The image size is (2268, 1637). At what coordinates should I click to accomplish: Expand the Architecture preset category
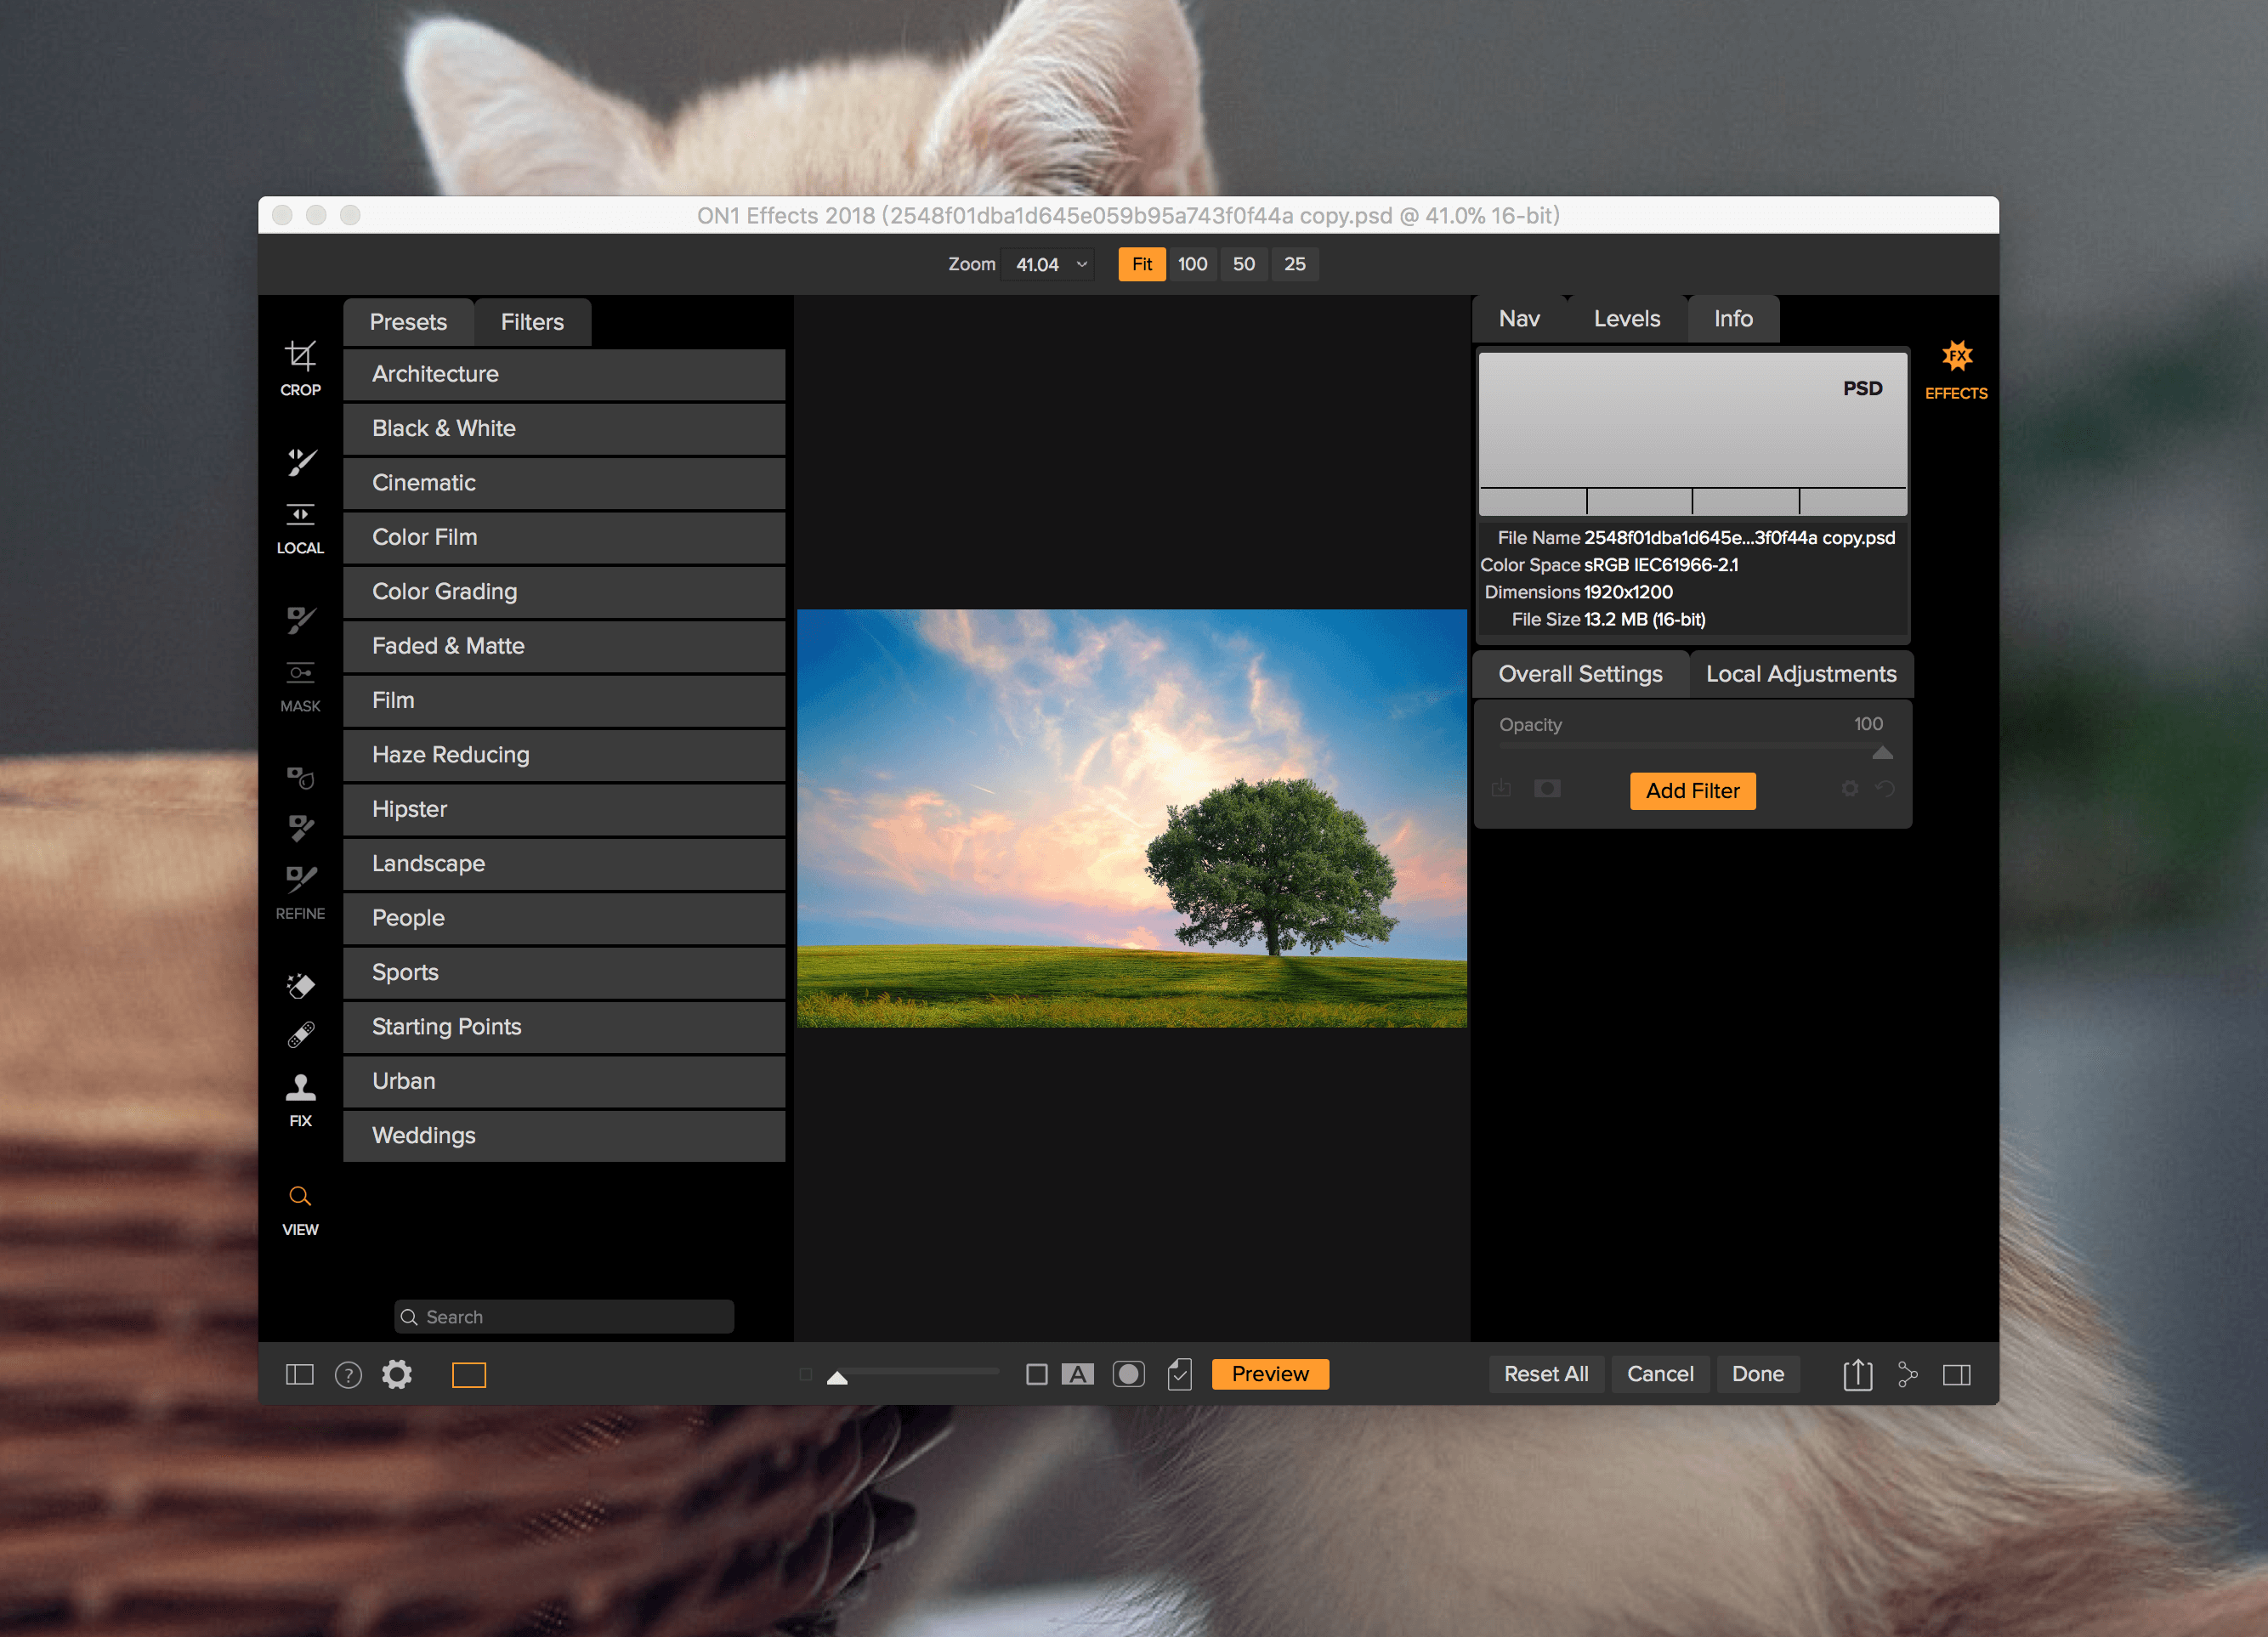[x=564, y=374]
